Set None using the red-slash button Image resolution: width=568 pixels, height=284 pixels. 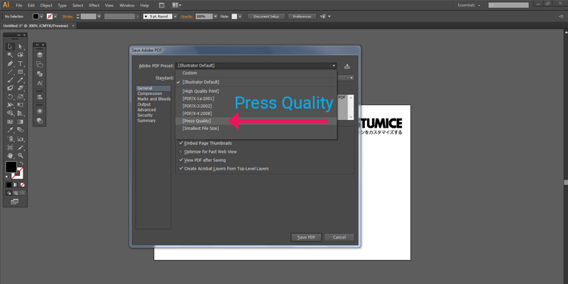coord(22,185)
